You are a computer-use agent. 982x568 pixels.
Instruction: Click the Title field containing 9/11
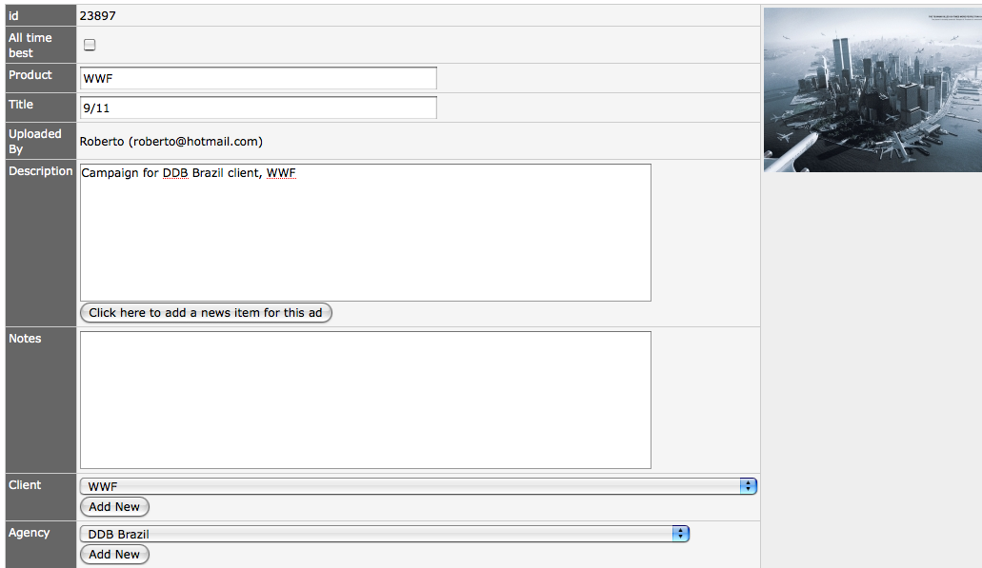(258, 108)
